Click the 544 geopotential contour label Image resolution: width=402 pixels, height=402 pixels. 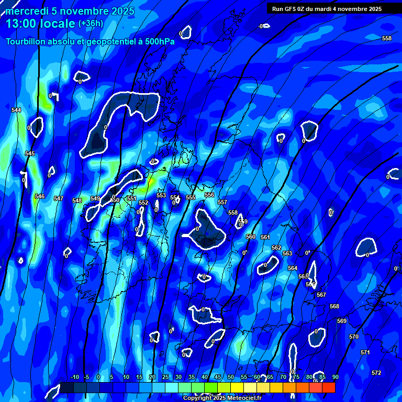[16, 110]
